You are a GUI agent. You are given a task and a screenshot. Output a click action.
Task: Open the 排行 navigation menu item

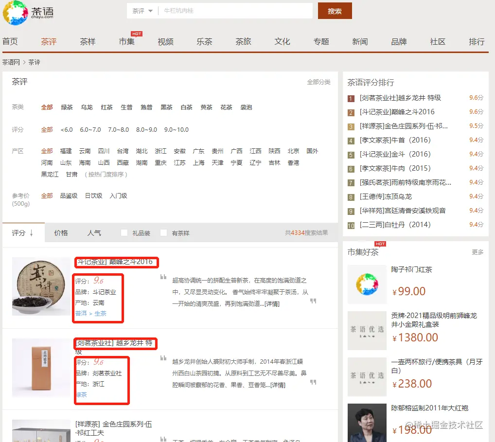tap(477, 42)
